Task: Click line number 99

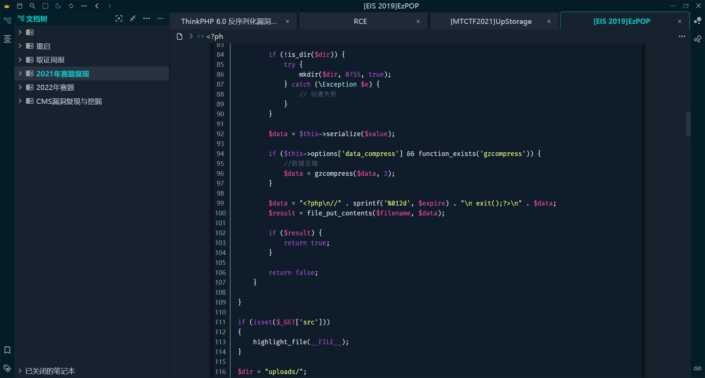Action: tap(220, 203)
